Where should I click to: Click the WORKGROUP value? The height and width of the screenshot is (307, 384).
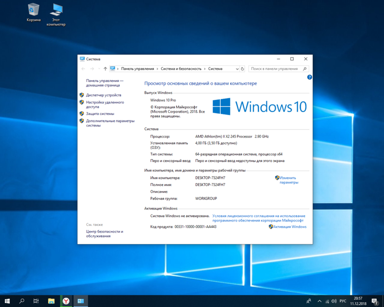pos(206,198)
